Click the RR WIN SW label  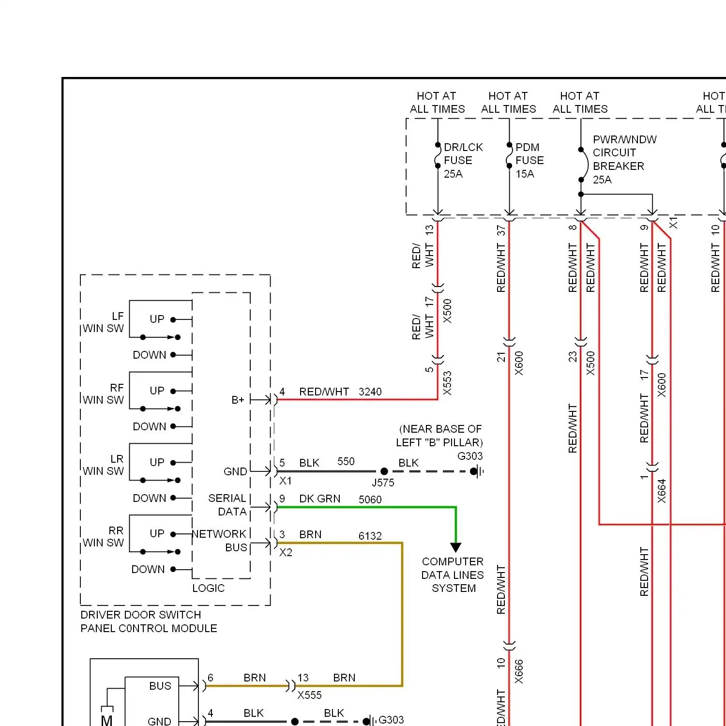click(x=104, y=537)
